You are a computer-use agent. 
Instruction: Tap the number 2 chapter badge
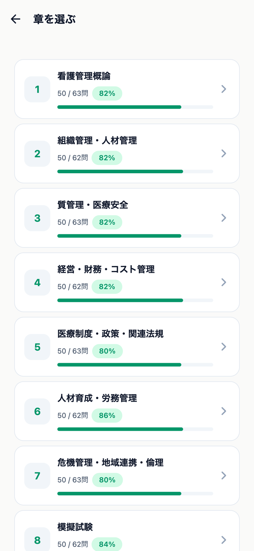coord(37,154)
